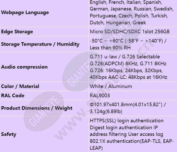The width and height of the screenshot is (177, 152).
Task: Click the list of webpage languages
Action: coord(132,12)
